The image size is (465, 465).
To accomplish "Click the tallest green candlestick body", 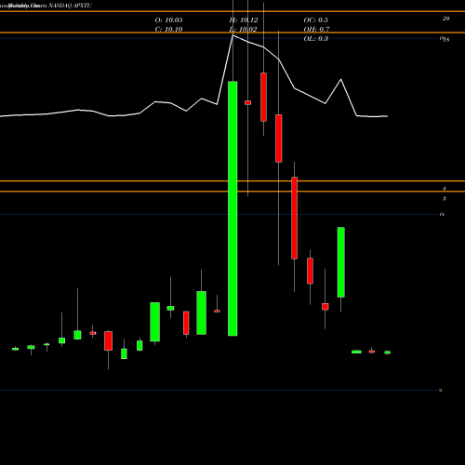I will coord(232,208).
